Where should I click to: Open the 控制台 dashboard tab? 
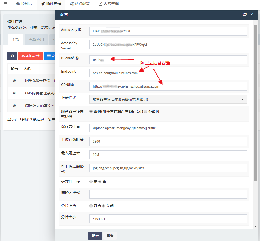[x=24, y=4]
